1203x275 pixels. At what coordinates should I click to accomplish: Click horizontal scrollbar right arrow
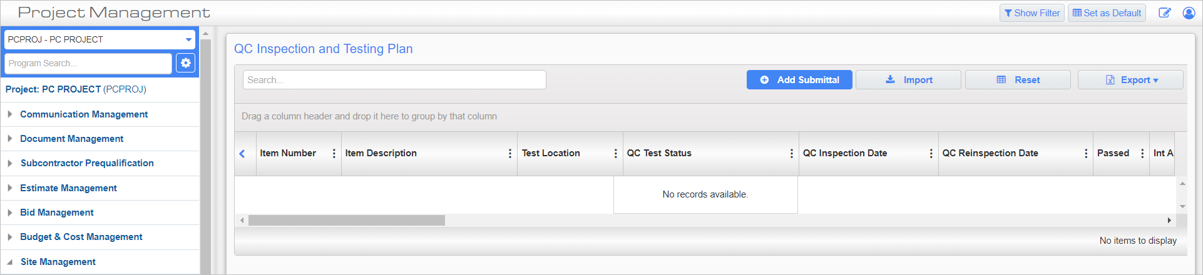click(x=1169, y=221)
